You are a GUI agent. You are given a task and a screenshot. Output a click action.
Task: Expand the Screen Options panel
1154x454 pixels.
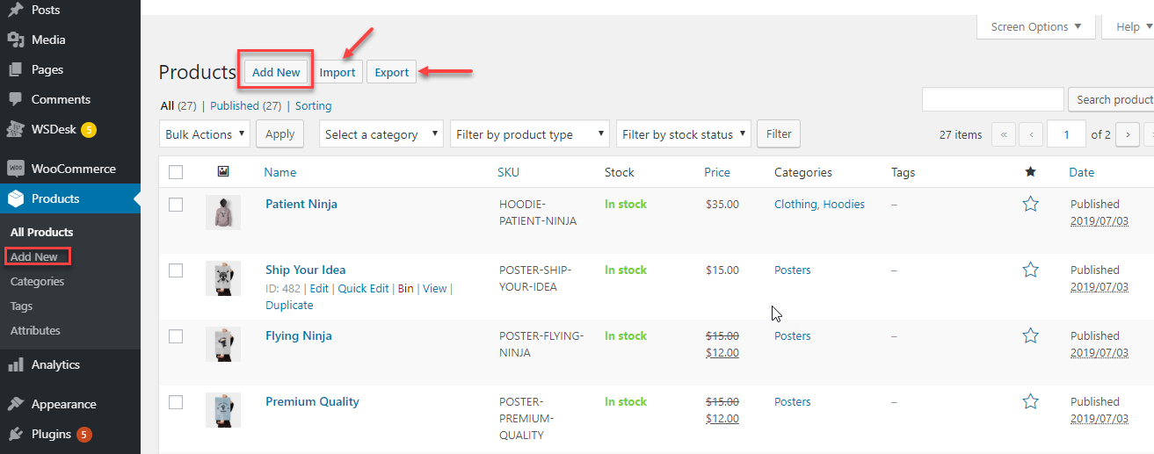(x=1036, y=26)
